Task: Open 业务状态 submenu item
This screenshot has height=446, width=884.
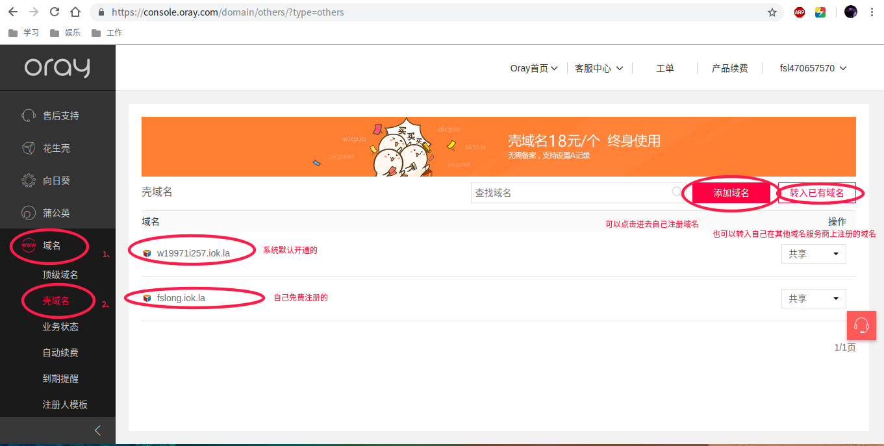Action: [60, 327]
